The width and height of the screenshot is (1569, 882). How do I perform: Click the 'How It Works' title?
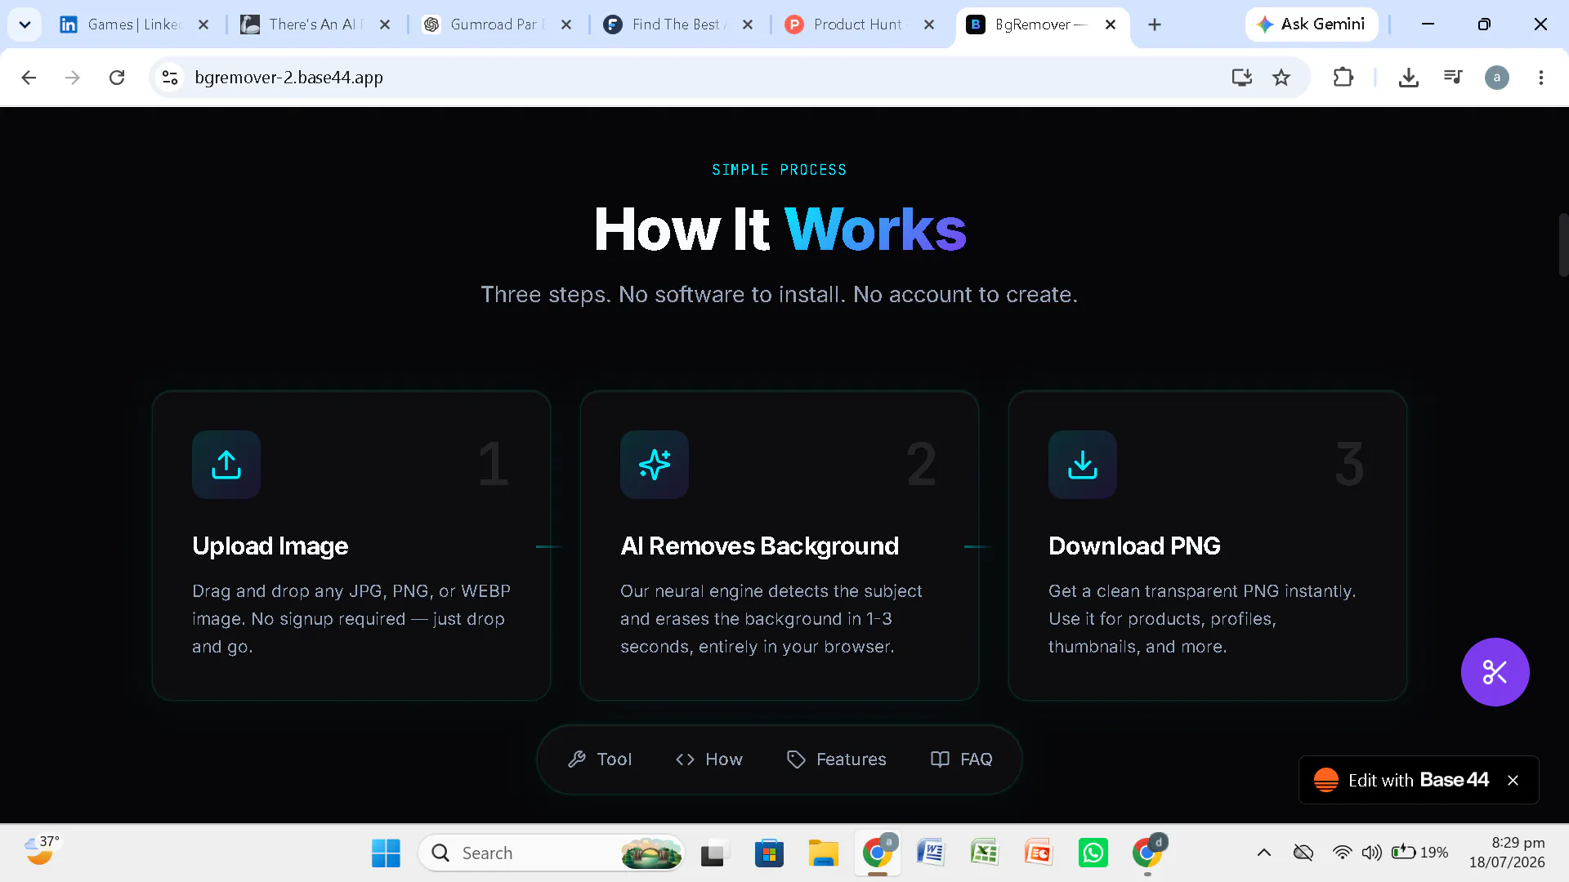(x=780, y=229)
